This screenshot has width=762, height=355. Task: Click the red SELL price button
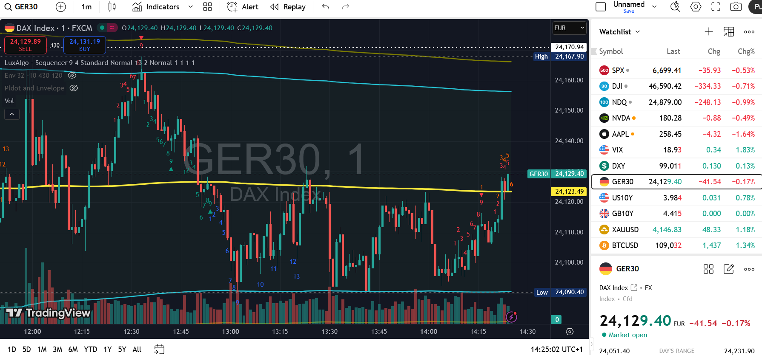click(25, 45)
